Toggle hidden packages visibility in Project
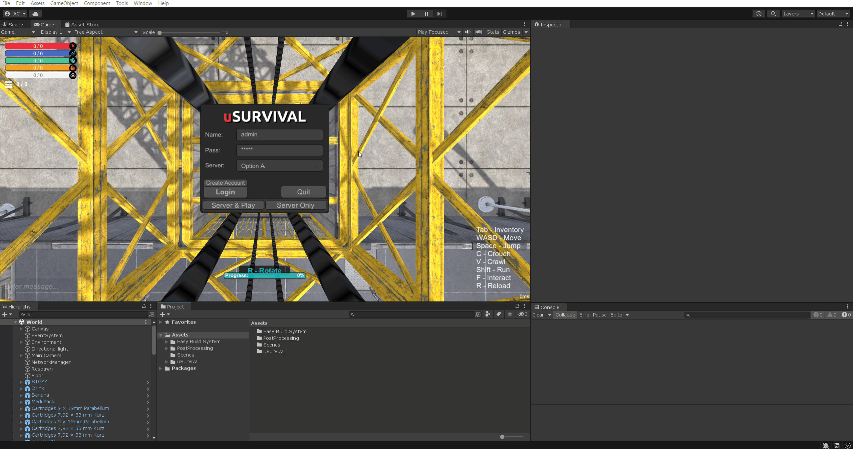The height and width of the screenshot is (449, 853). point(522,314)
